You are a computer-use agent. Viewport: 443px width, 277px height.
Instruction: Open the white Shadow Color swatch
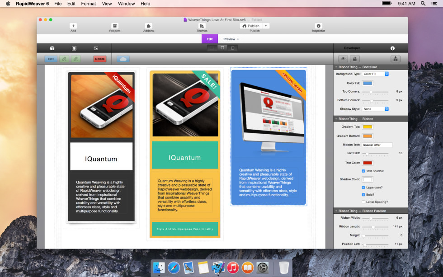[368, 179]
